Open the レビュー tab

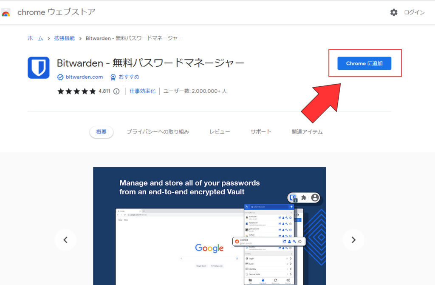click(x=220, y=132)
